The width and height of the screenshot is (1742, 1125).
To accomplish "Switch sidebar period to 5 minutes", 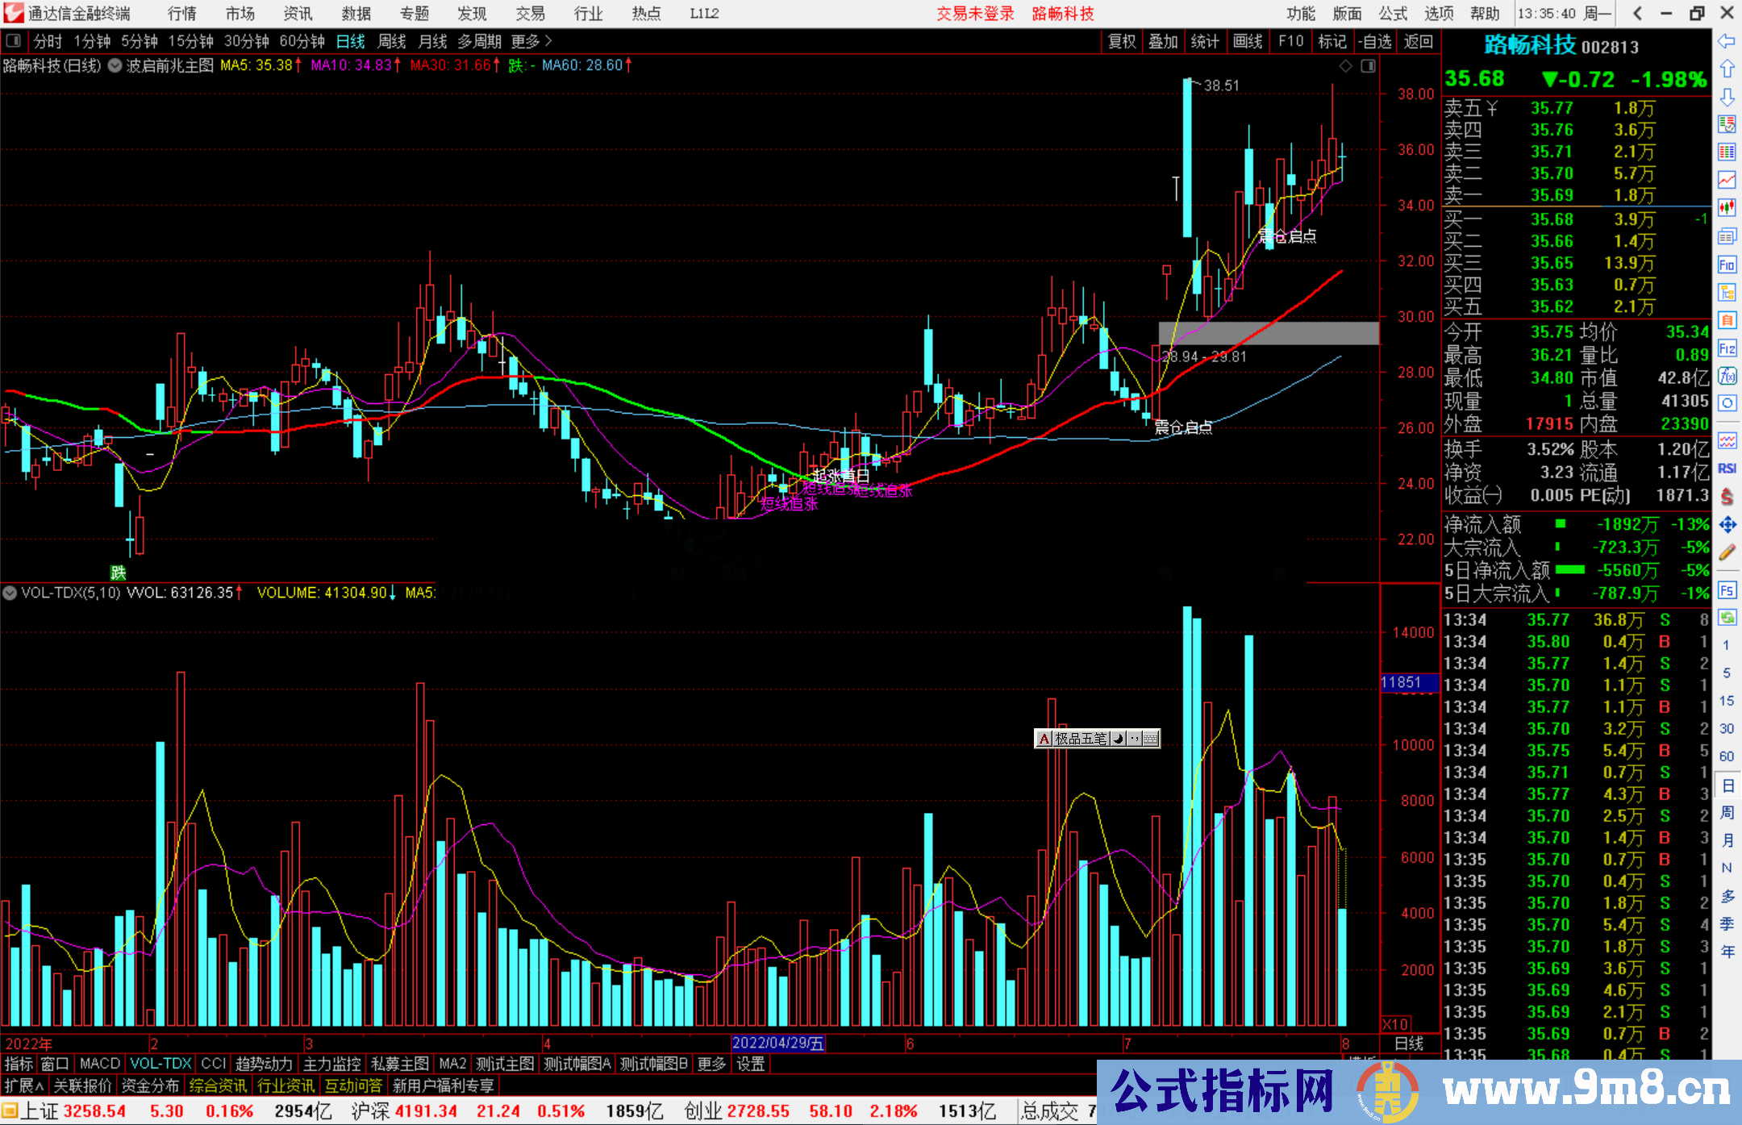I will [x=1726, y=673].
